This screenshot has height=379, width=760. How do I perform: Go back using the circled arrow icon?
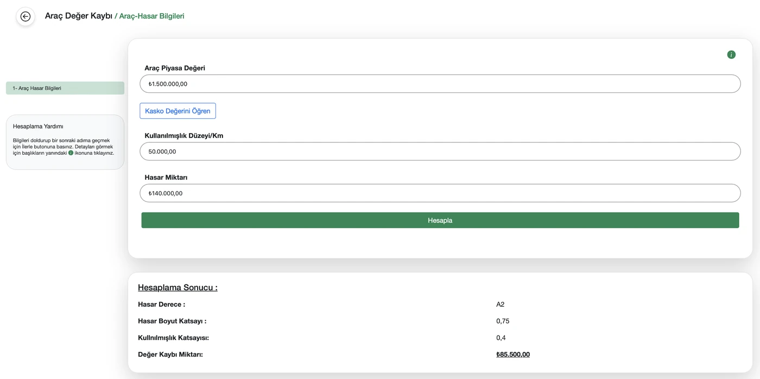26,16
